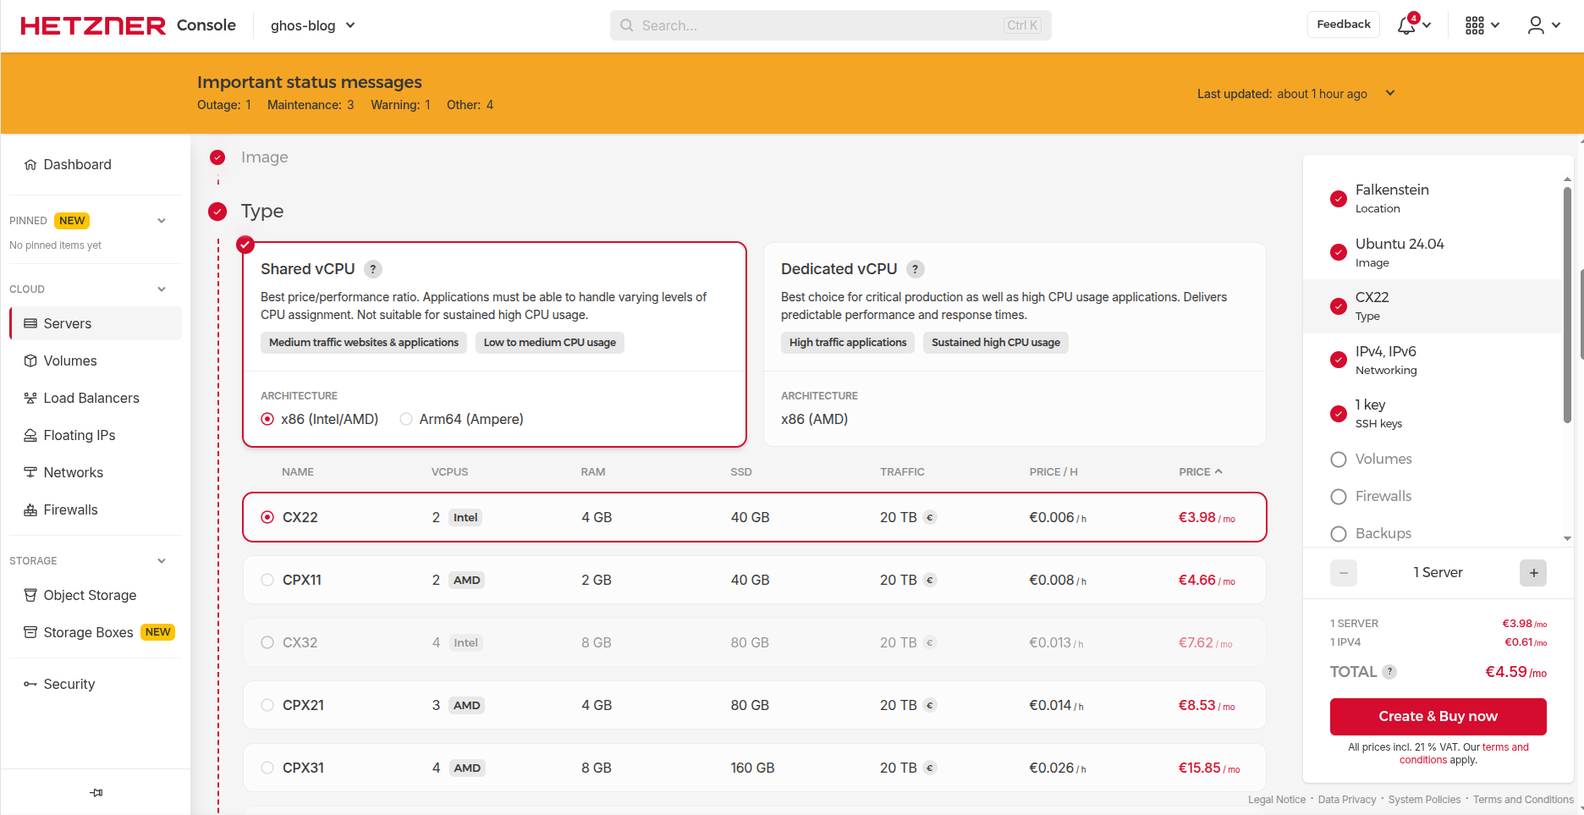
Task: Click the pin sidebar icon at bottom
Action: [96, 793]
